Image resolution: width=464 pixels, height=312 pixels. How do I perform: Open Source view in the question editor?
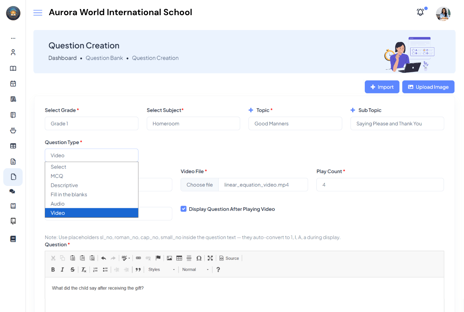229,258
